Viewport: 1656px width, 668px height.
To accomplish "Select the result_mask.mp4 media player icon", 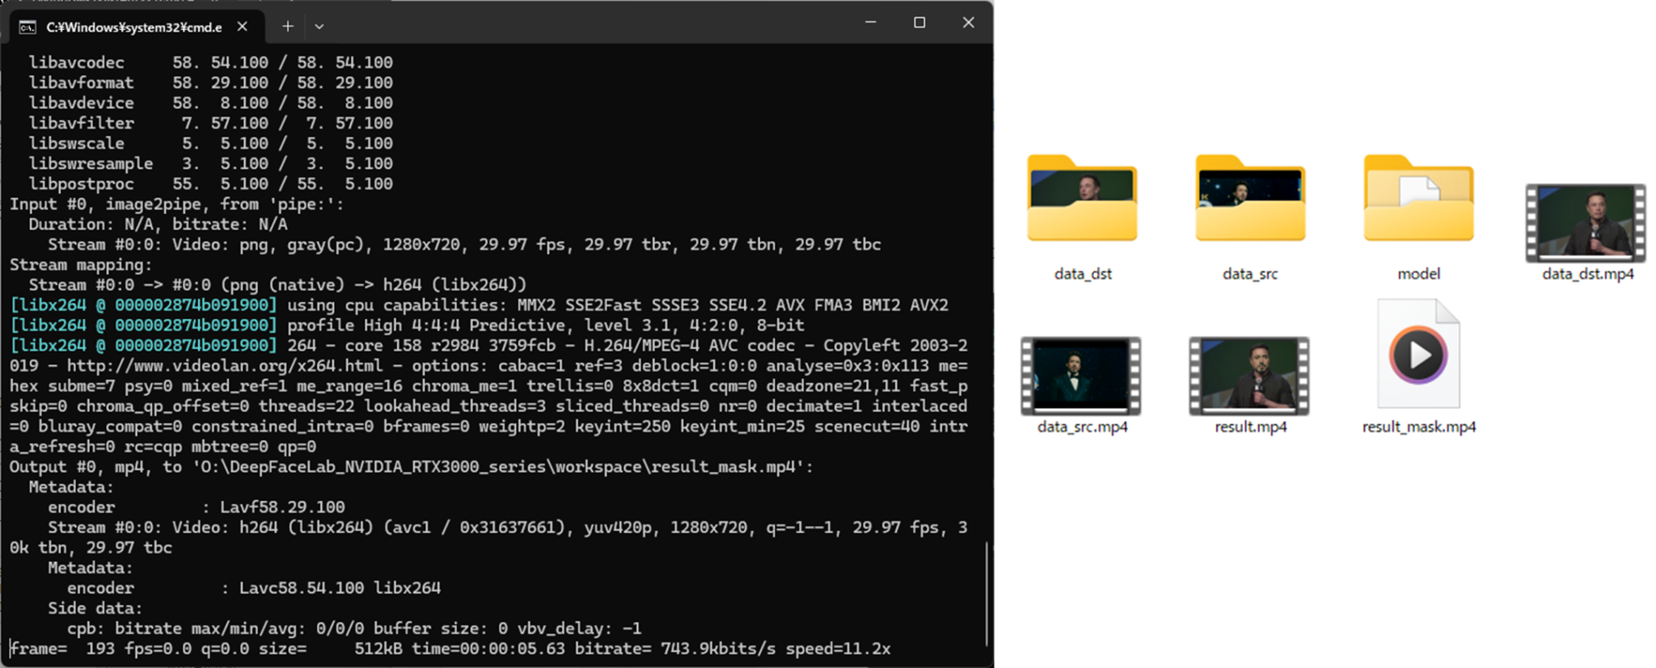I will click(x=1418, y=355).
